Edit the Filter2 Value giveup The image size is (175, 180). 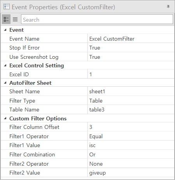tap(131, 173)
